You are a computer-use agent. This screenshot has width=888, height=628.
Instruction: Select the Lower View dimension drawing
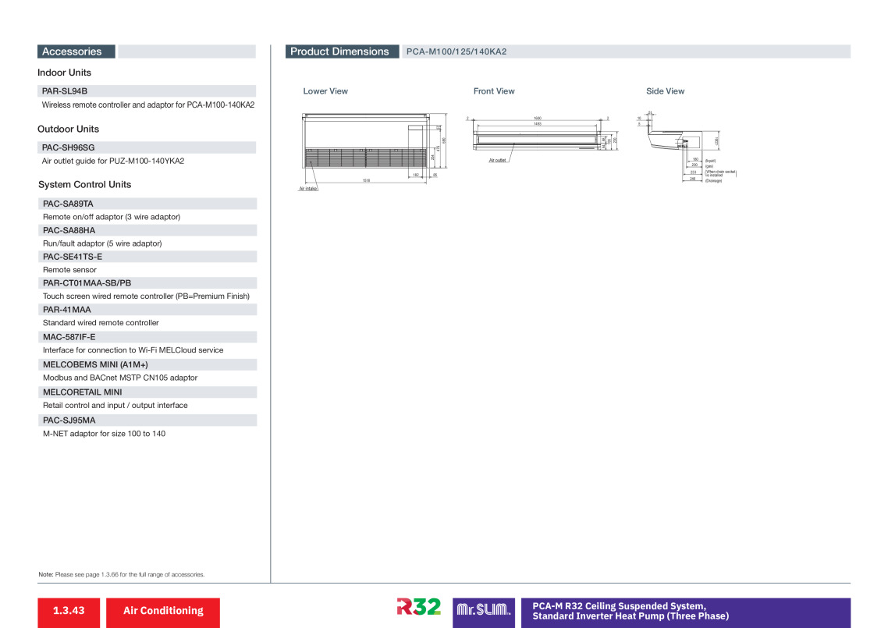click(x=373, y=151)
